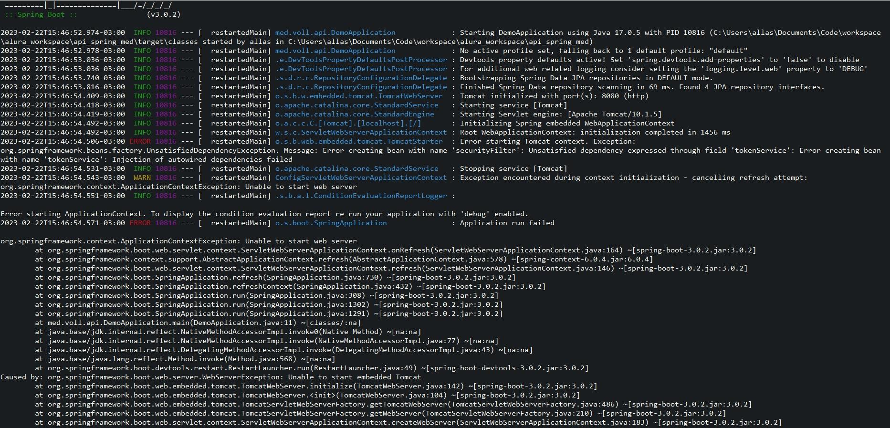Click stack frame 'run(SpringApplication.java:308)'

(x=266, y=295)
